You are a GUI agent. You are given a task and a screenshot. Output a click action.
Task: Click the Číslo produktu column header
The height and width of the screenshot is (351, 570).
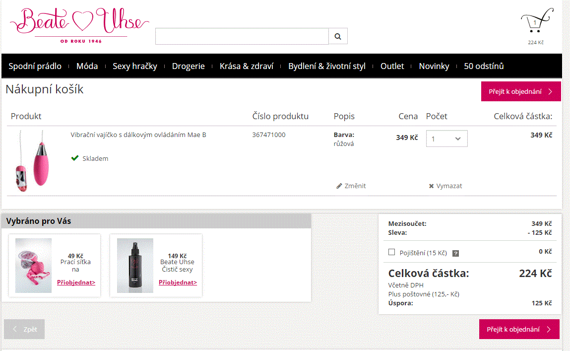point(280,116)
